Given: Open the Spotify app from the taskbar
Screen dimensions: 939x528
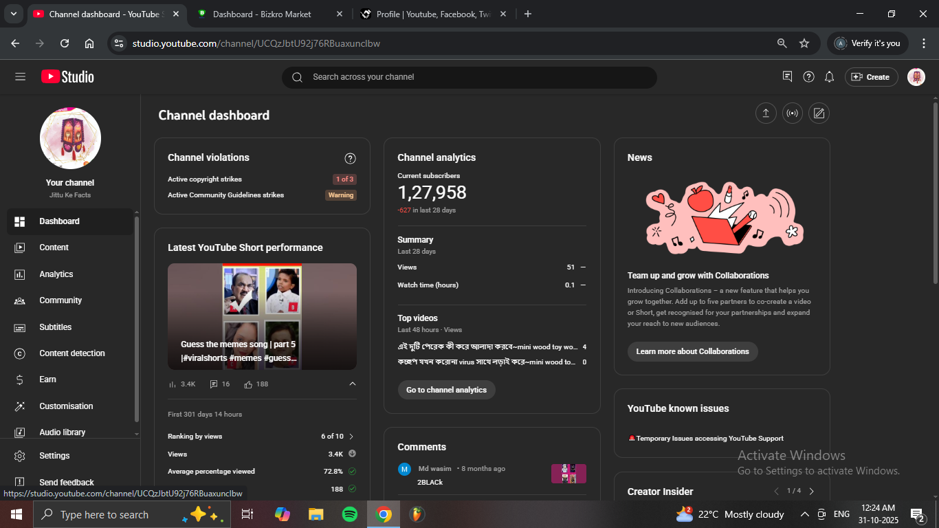Looking at the screenshot, I should point(349,514).
